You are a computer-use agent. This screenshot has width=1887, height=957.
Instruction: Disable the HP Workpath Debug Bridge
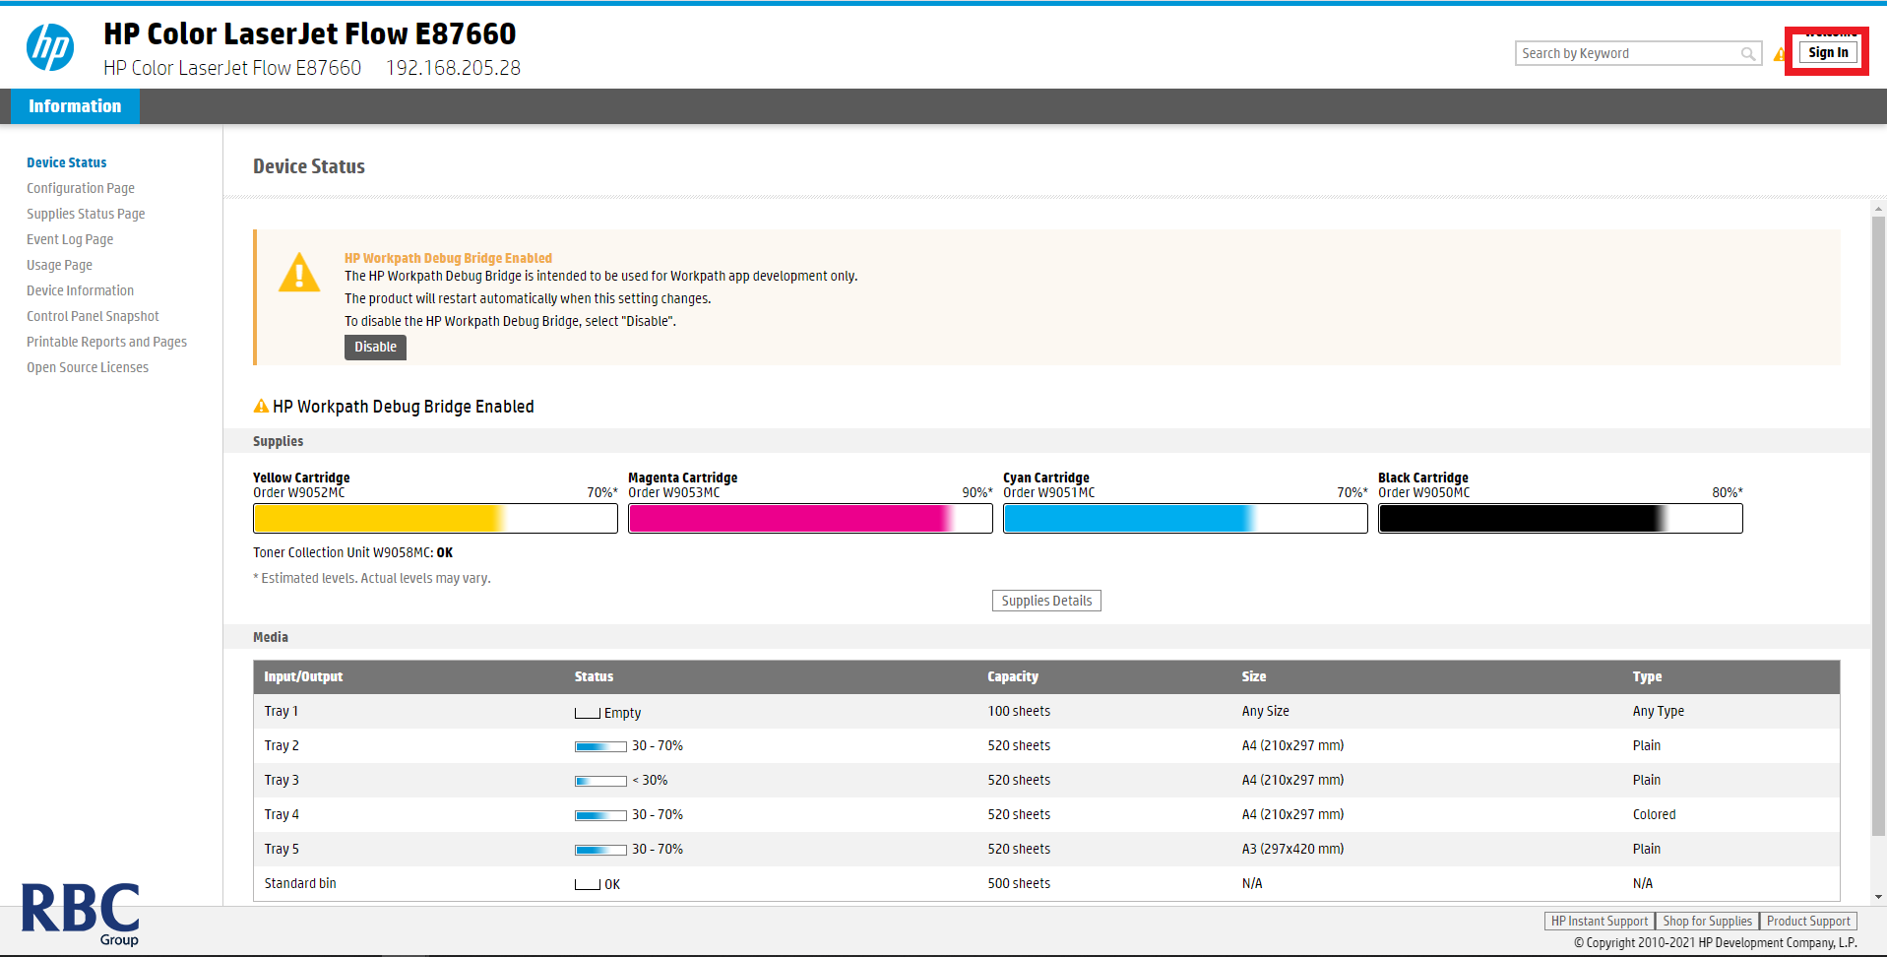point(375,348)
